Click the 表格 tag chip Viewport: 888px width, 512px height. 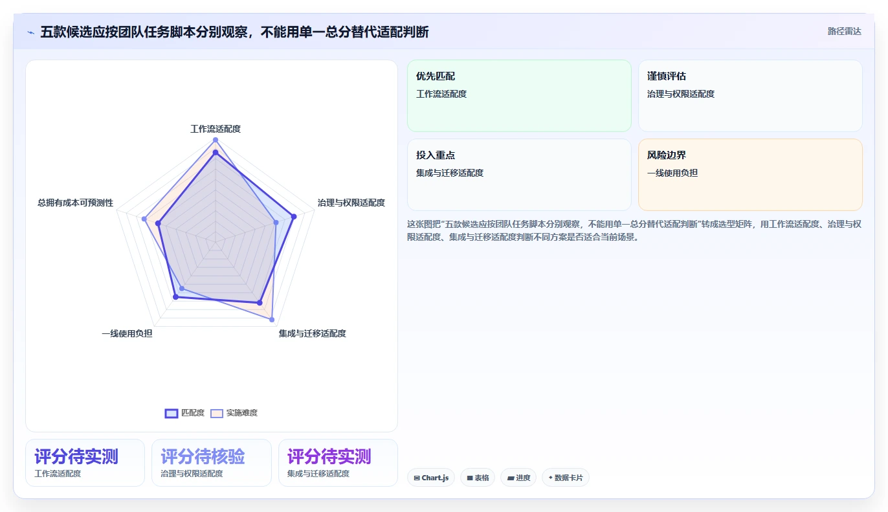coord(478,478)
